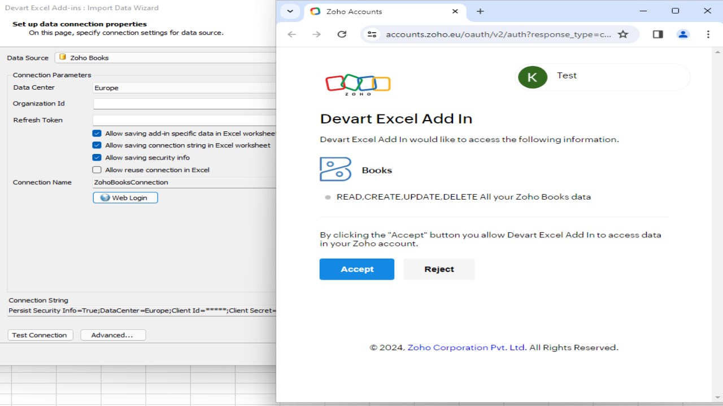Viewport: 723px width, 406px height.
Task: Open the Data Center Europe dropdown
Action: 184,88
